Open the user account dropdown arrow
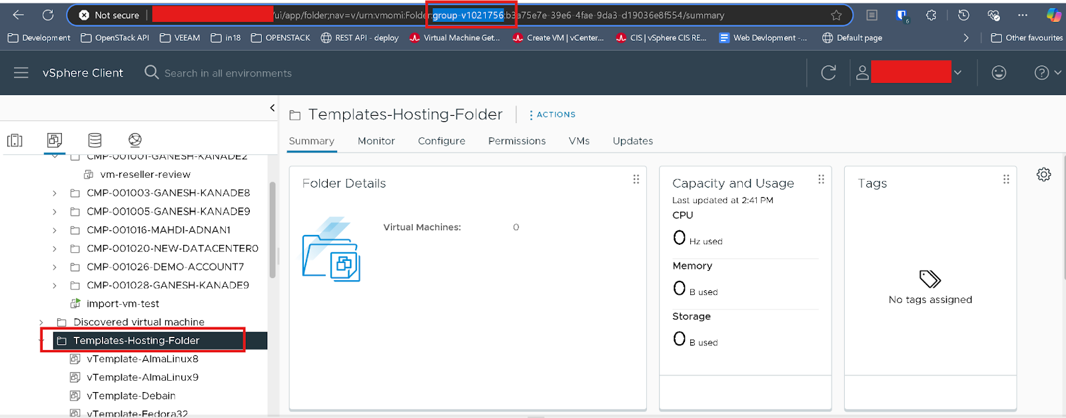The image size is (1066, 418). [x=957, y=73]
